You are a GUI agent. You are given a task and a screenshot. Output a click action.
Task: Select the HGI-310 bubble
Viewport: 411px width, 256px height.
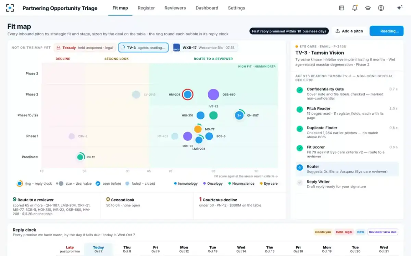pos(201,115)
